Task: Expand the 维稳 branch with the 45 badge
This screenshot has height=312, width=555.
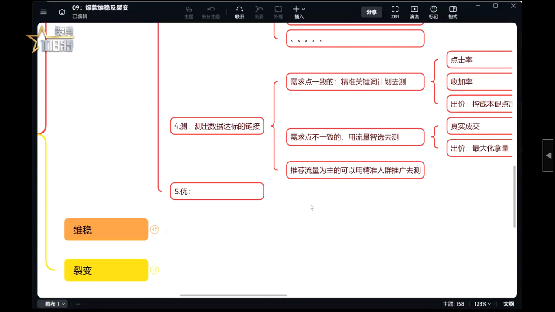Action: tap(154, 229)
